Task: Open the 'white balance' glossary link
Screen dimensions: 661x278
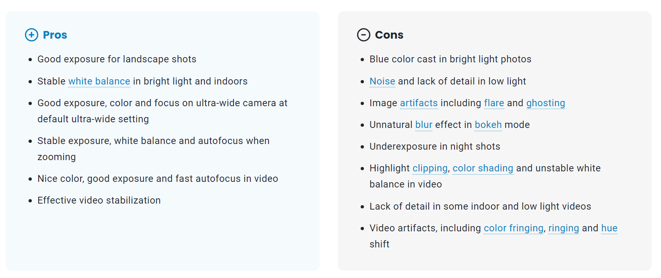Action: pyautogui.click(x=99, y=81)
